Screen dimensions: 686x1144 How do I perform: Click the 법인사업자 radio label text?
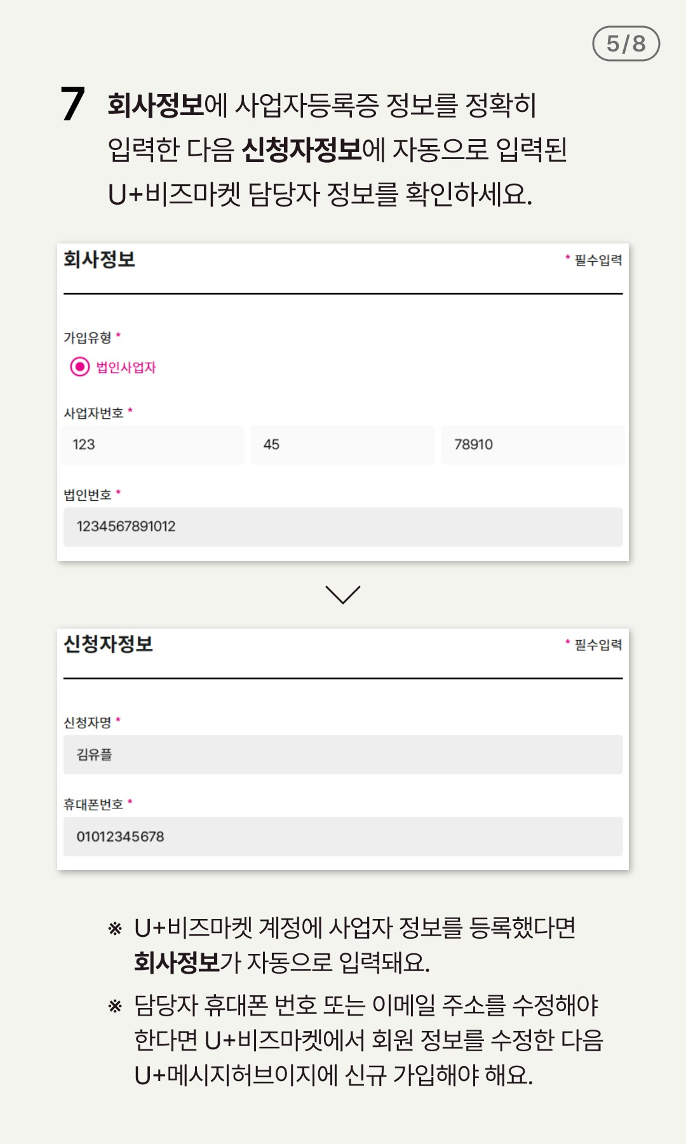(126, 367)
